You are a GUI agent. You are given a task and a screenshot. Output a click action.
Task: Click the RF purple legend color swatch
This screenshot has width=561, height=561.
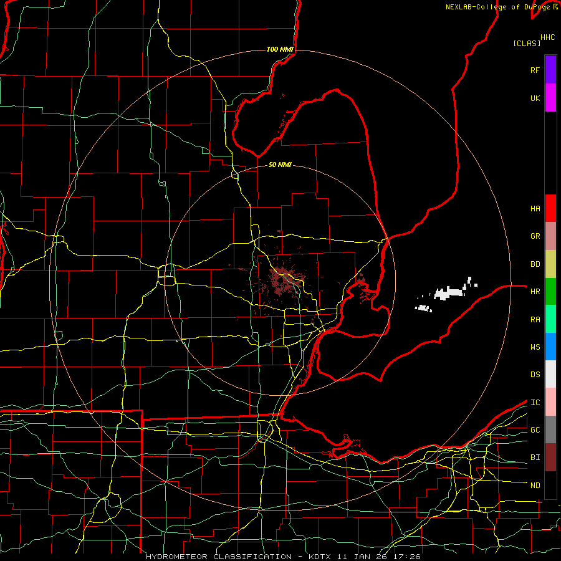coord(550,70)
